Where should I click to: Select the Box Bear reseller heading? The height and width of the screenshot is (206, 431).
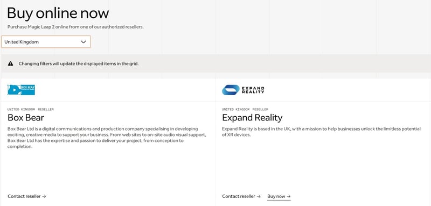point(26,118)
